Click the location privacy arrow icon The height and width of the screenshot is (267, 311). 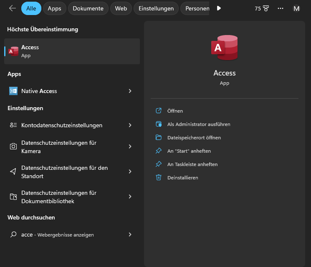pyautogui.click(x=13, y=171)
